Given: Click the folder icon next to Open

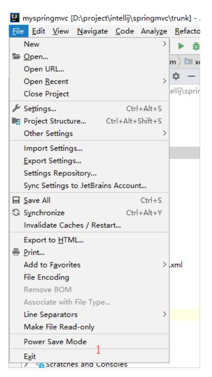Looking at the screenshot, I should click(x=16, y=56).
